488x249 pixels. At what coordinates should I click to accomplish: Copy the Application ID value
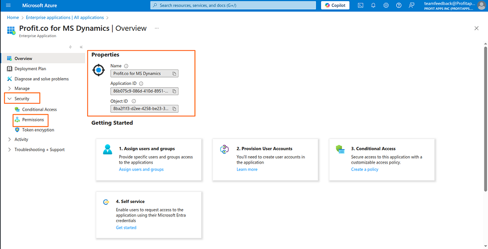(x=174, y=91)
